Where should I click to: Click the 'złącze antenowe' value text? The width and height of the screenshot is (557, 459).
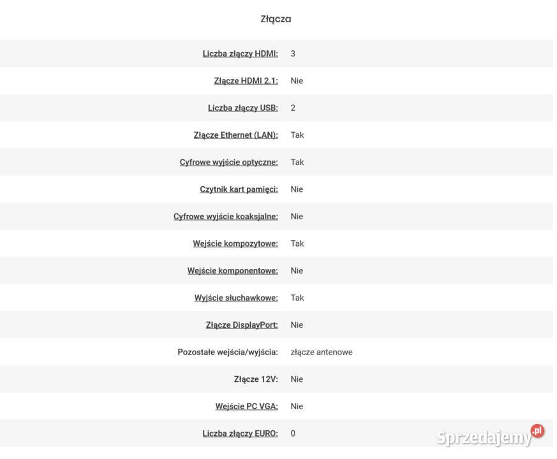pyautogui.click(x=322, y=352)
